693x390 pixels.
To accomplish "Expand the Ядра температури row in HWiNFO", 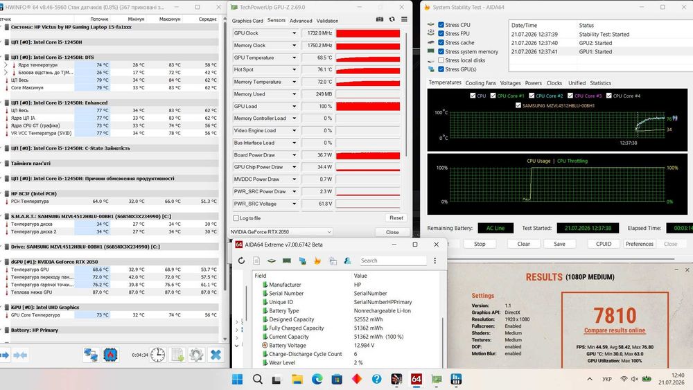I will 6,65.
